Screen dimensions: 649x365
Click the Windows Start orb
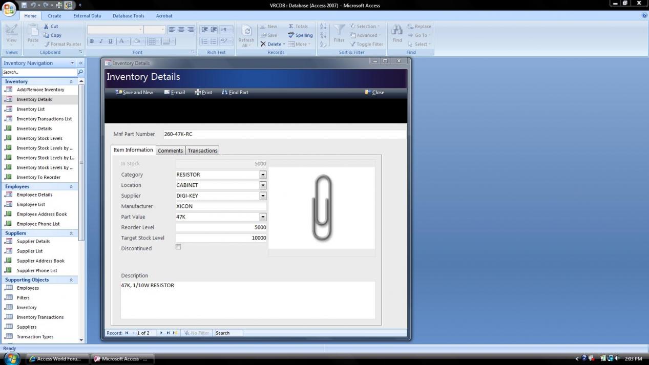(11, 358)
